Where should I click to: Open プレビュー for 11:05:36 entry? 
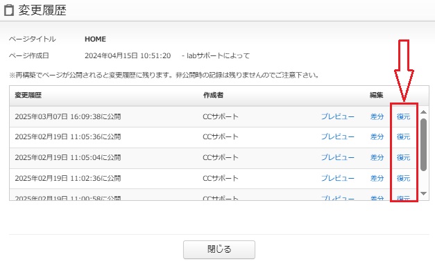pyautogui.click(x=338, y=137)
